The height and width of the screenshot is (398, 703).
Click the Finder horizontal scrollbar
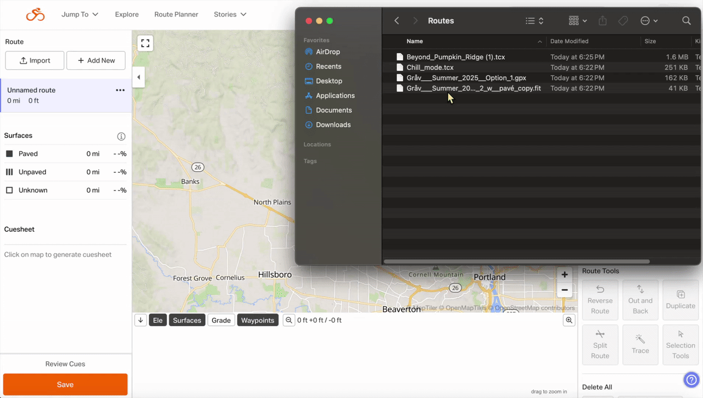516,261
